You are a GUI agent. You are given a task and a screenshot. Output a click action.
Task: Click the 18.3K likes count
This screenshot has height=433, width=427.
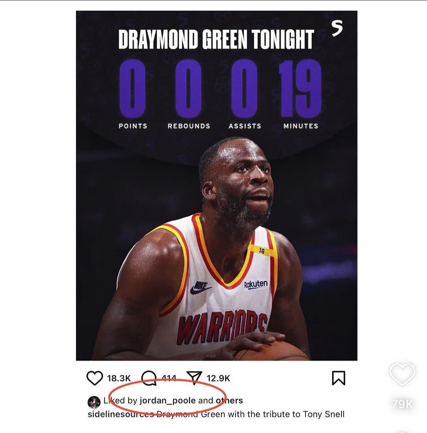(x=119, y=378)
